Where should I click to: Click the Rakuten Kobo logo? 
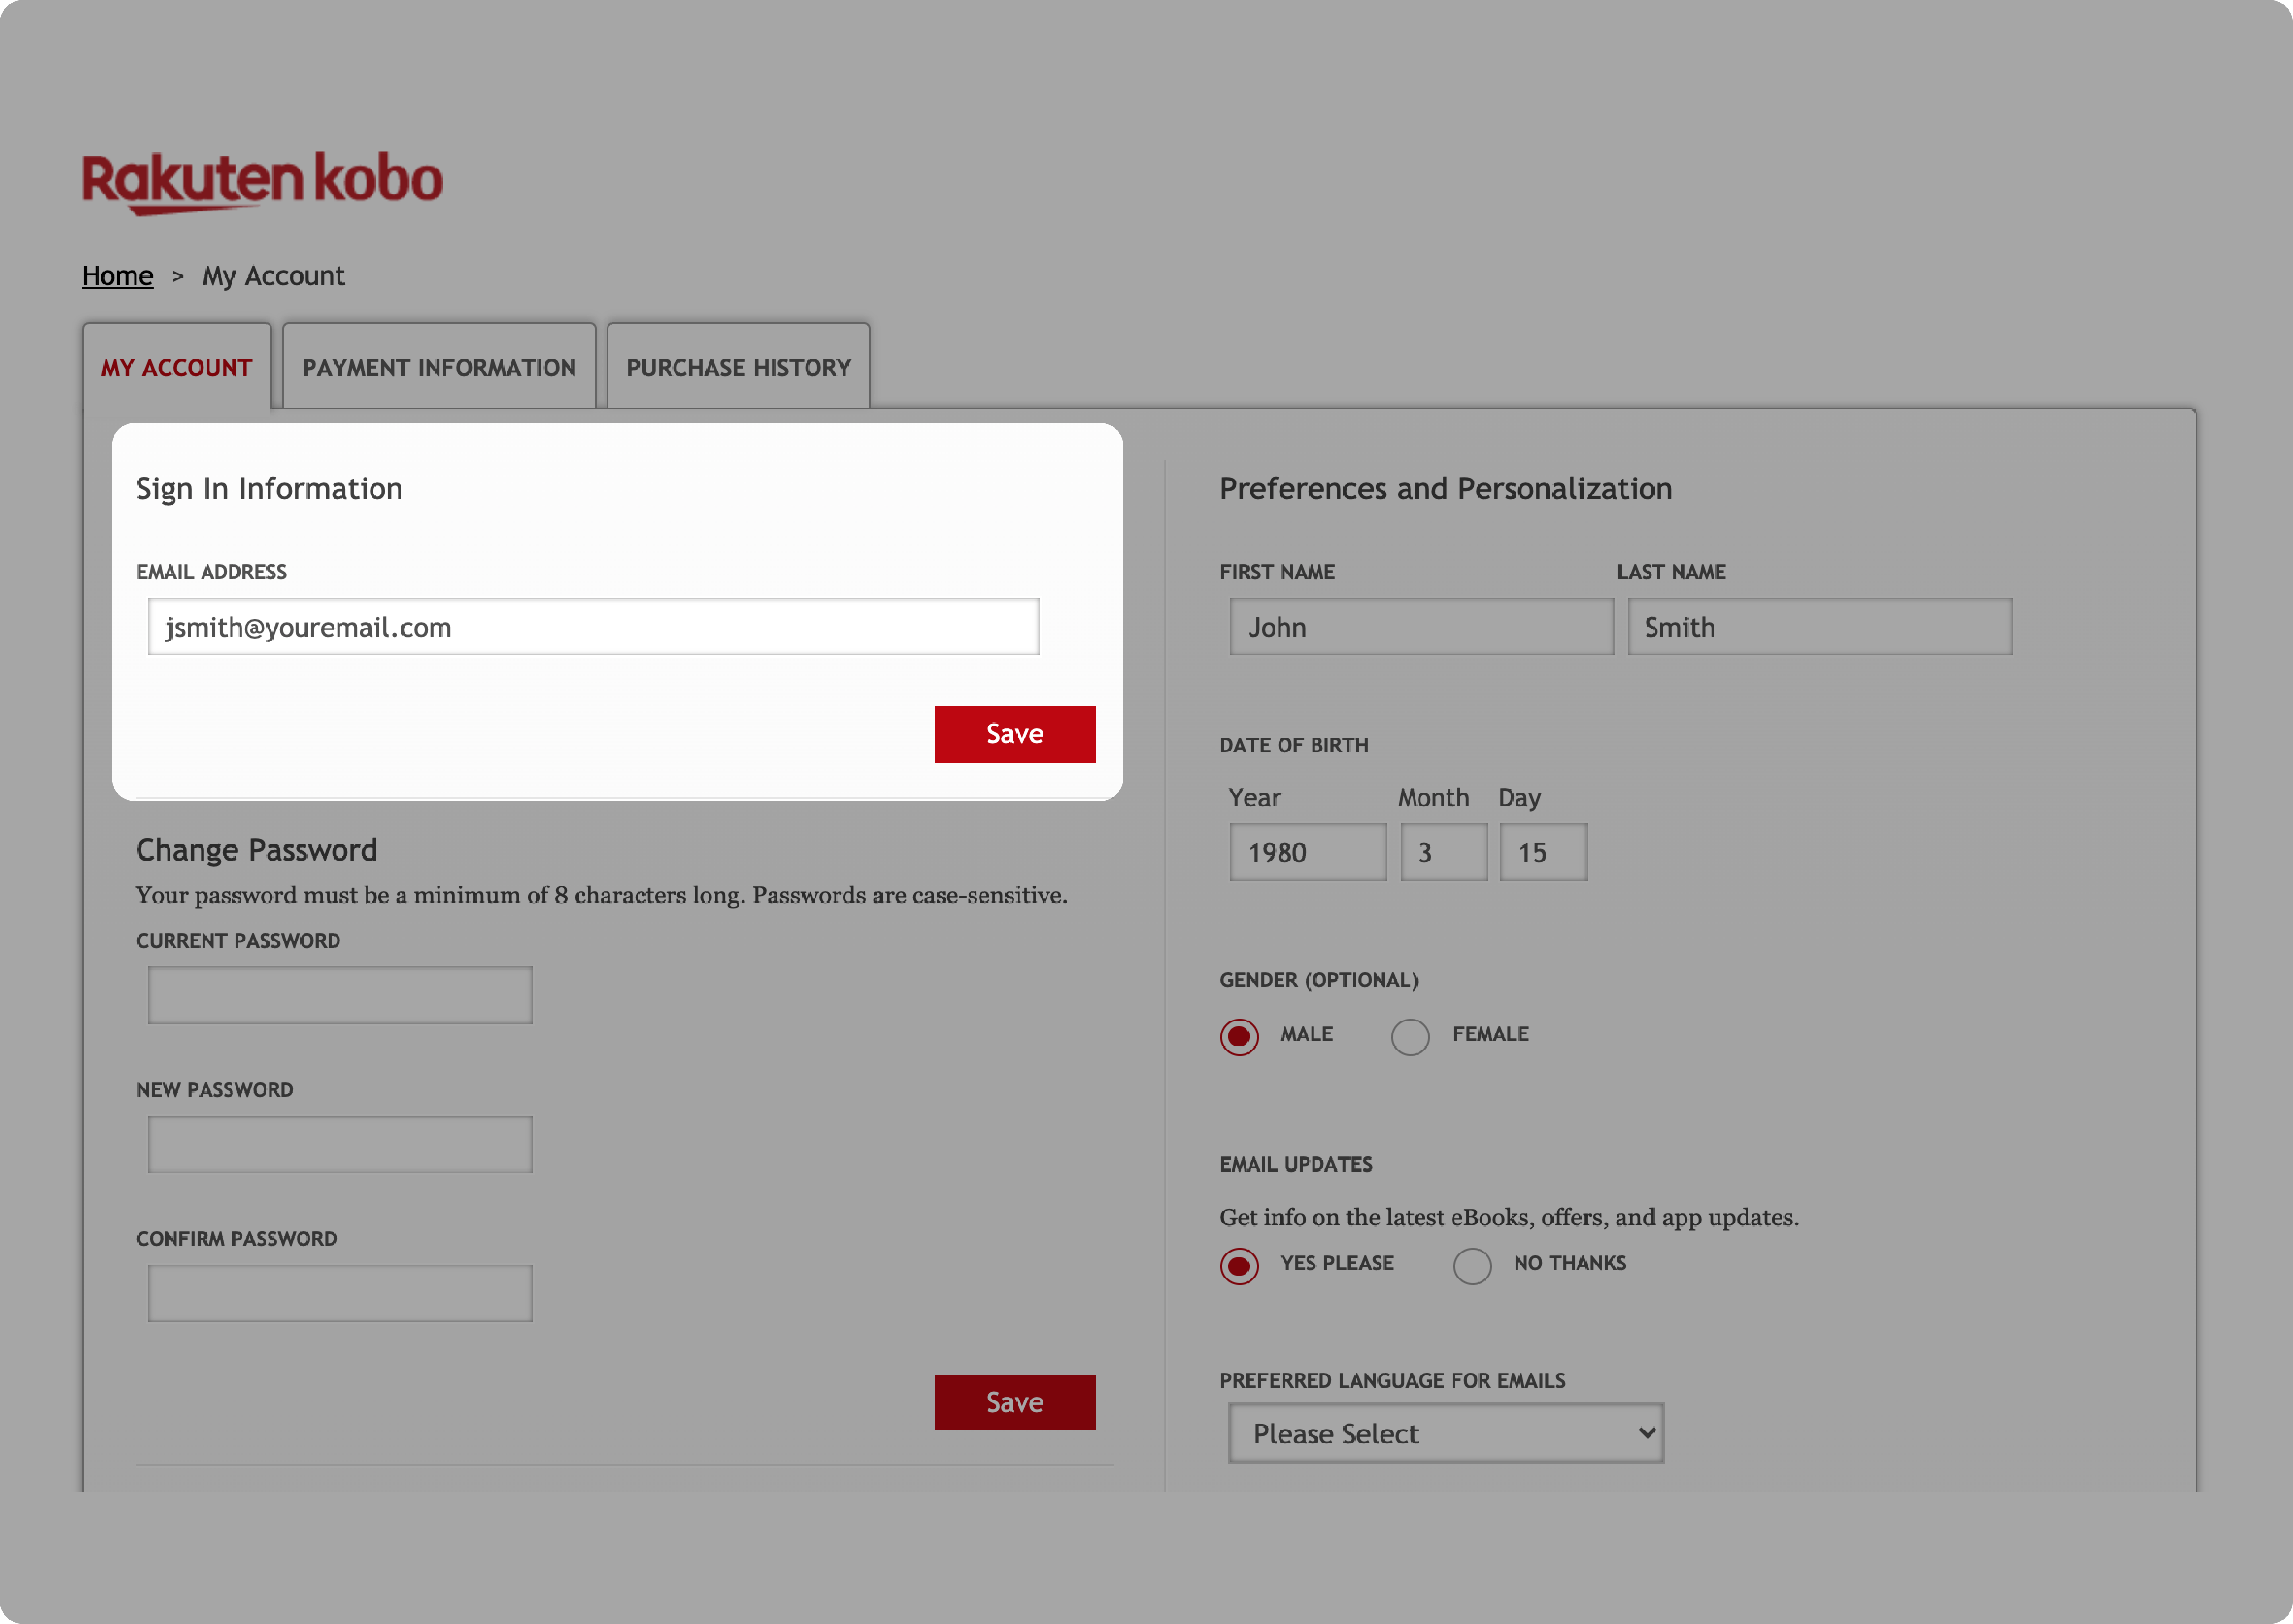pyautogui.click(x=262, y=182)
